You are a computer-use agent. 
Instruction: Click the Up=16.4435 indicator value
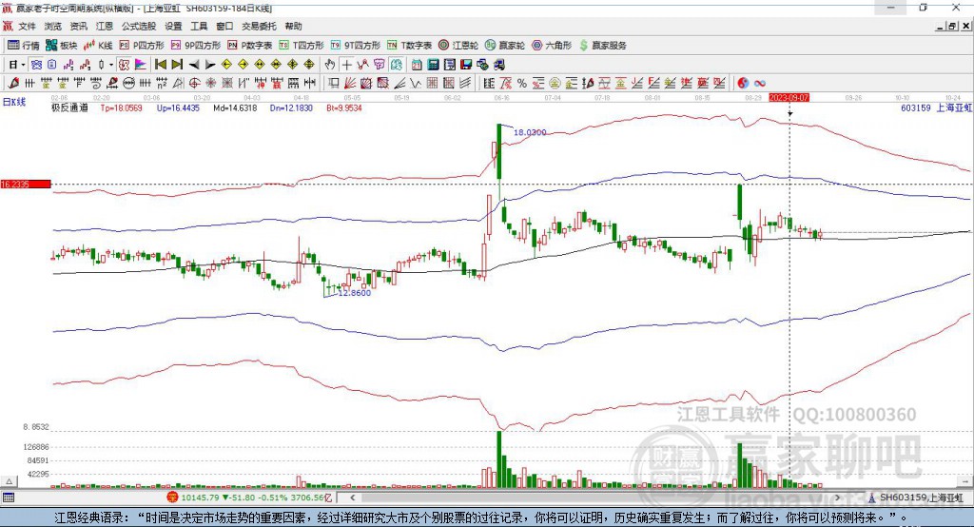178,108
